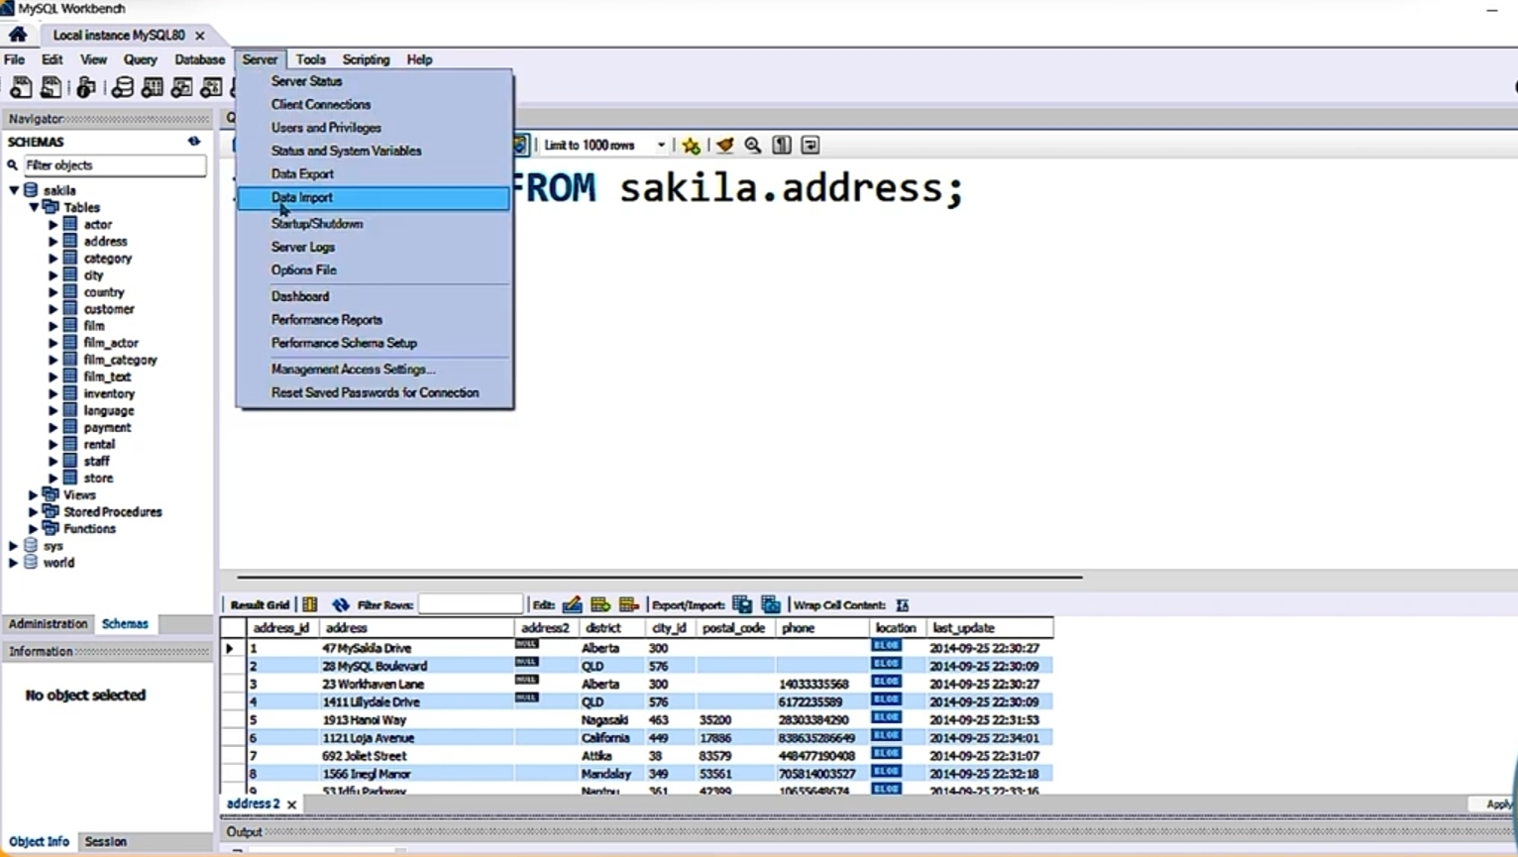
Task: Toggle wrap cell content icon
Action: 902,604
